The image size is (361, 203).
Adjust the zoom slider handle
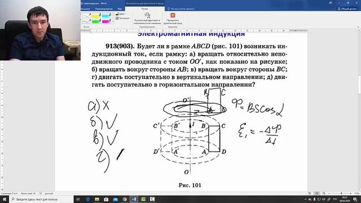[341, 193]
